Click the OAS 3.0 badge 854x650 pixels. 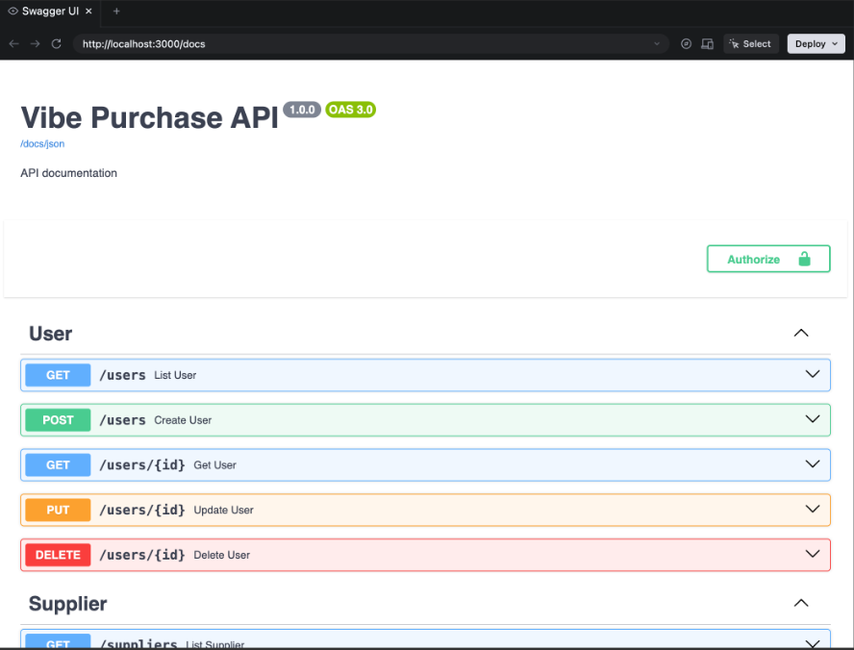[351, 110]
